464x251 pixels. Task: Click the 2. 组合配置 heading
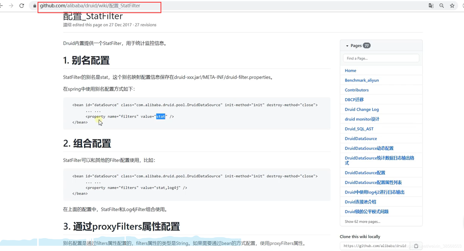[87, 143]
